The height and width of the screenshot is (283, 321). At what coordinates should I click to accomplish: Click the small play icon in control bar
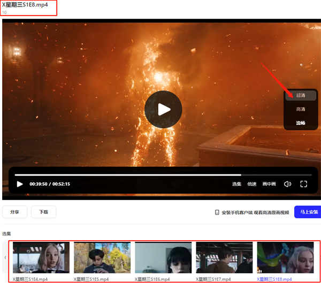[20, 184]
